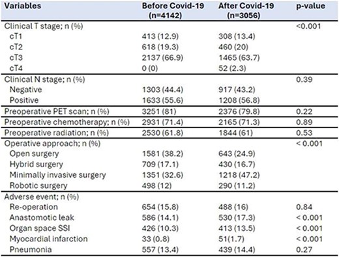The width and height of the screenshot is (339, 257).
Task: Select the Preoperative radiation row label
Action: click(57, 133)
